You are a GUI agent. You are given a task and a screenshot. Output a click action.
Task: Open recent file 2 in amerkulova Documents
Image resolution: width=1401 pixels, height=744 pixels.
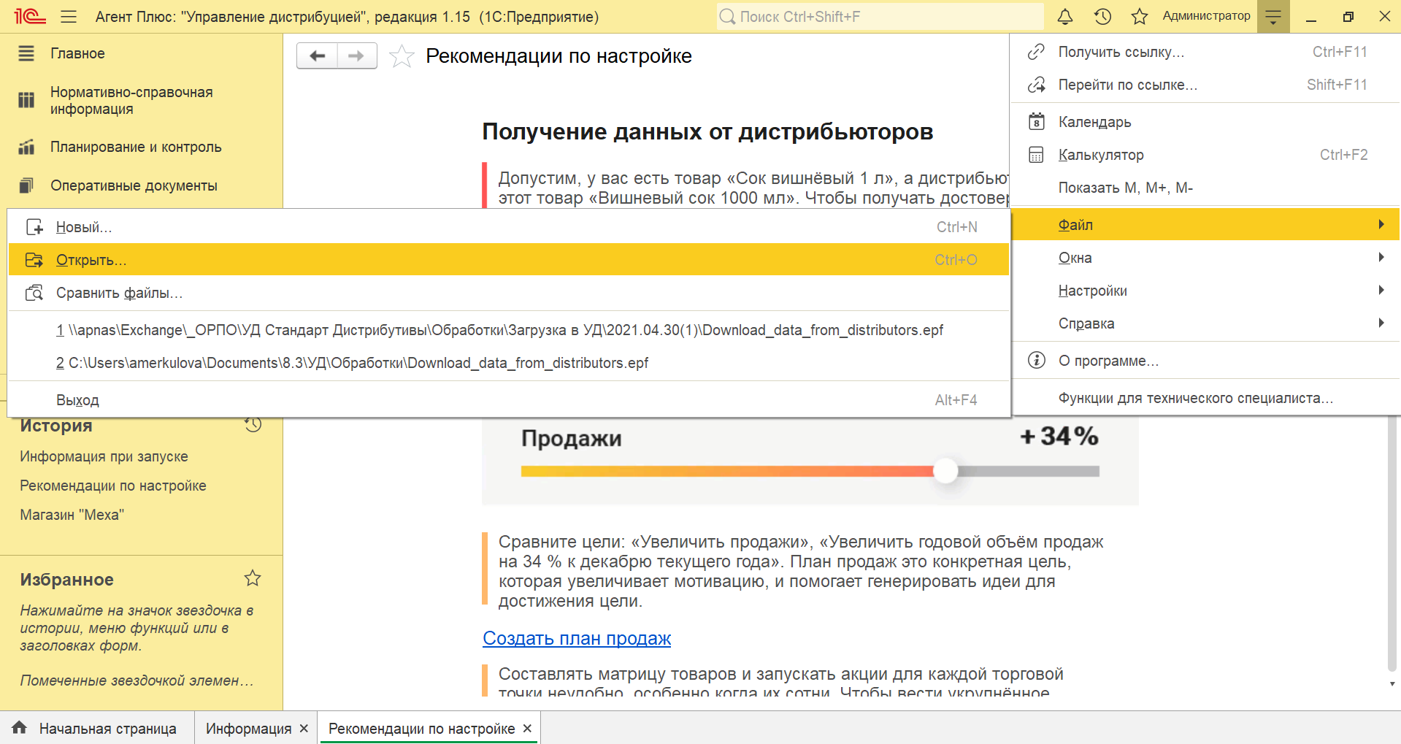coord(508,363)
